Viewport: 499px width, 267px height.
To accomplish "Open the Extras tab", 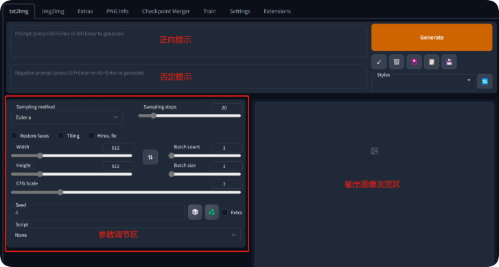I will pos(85,11).
